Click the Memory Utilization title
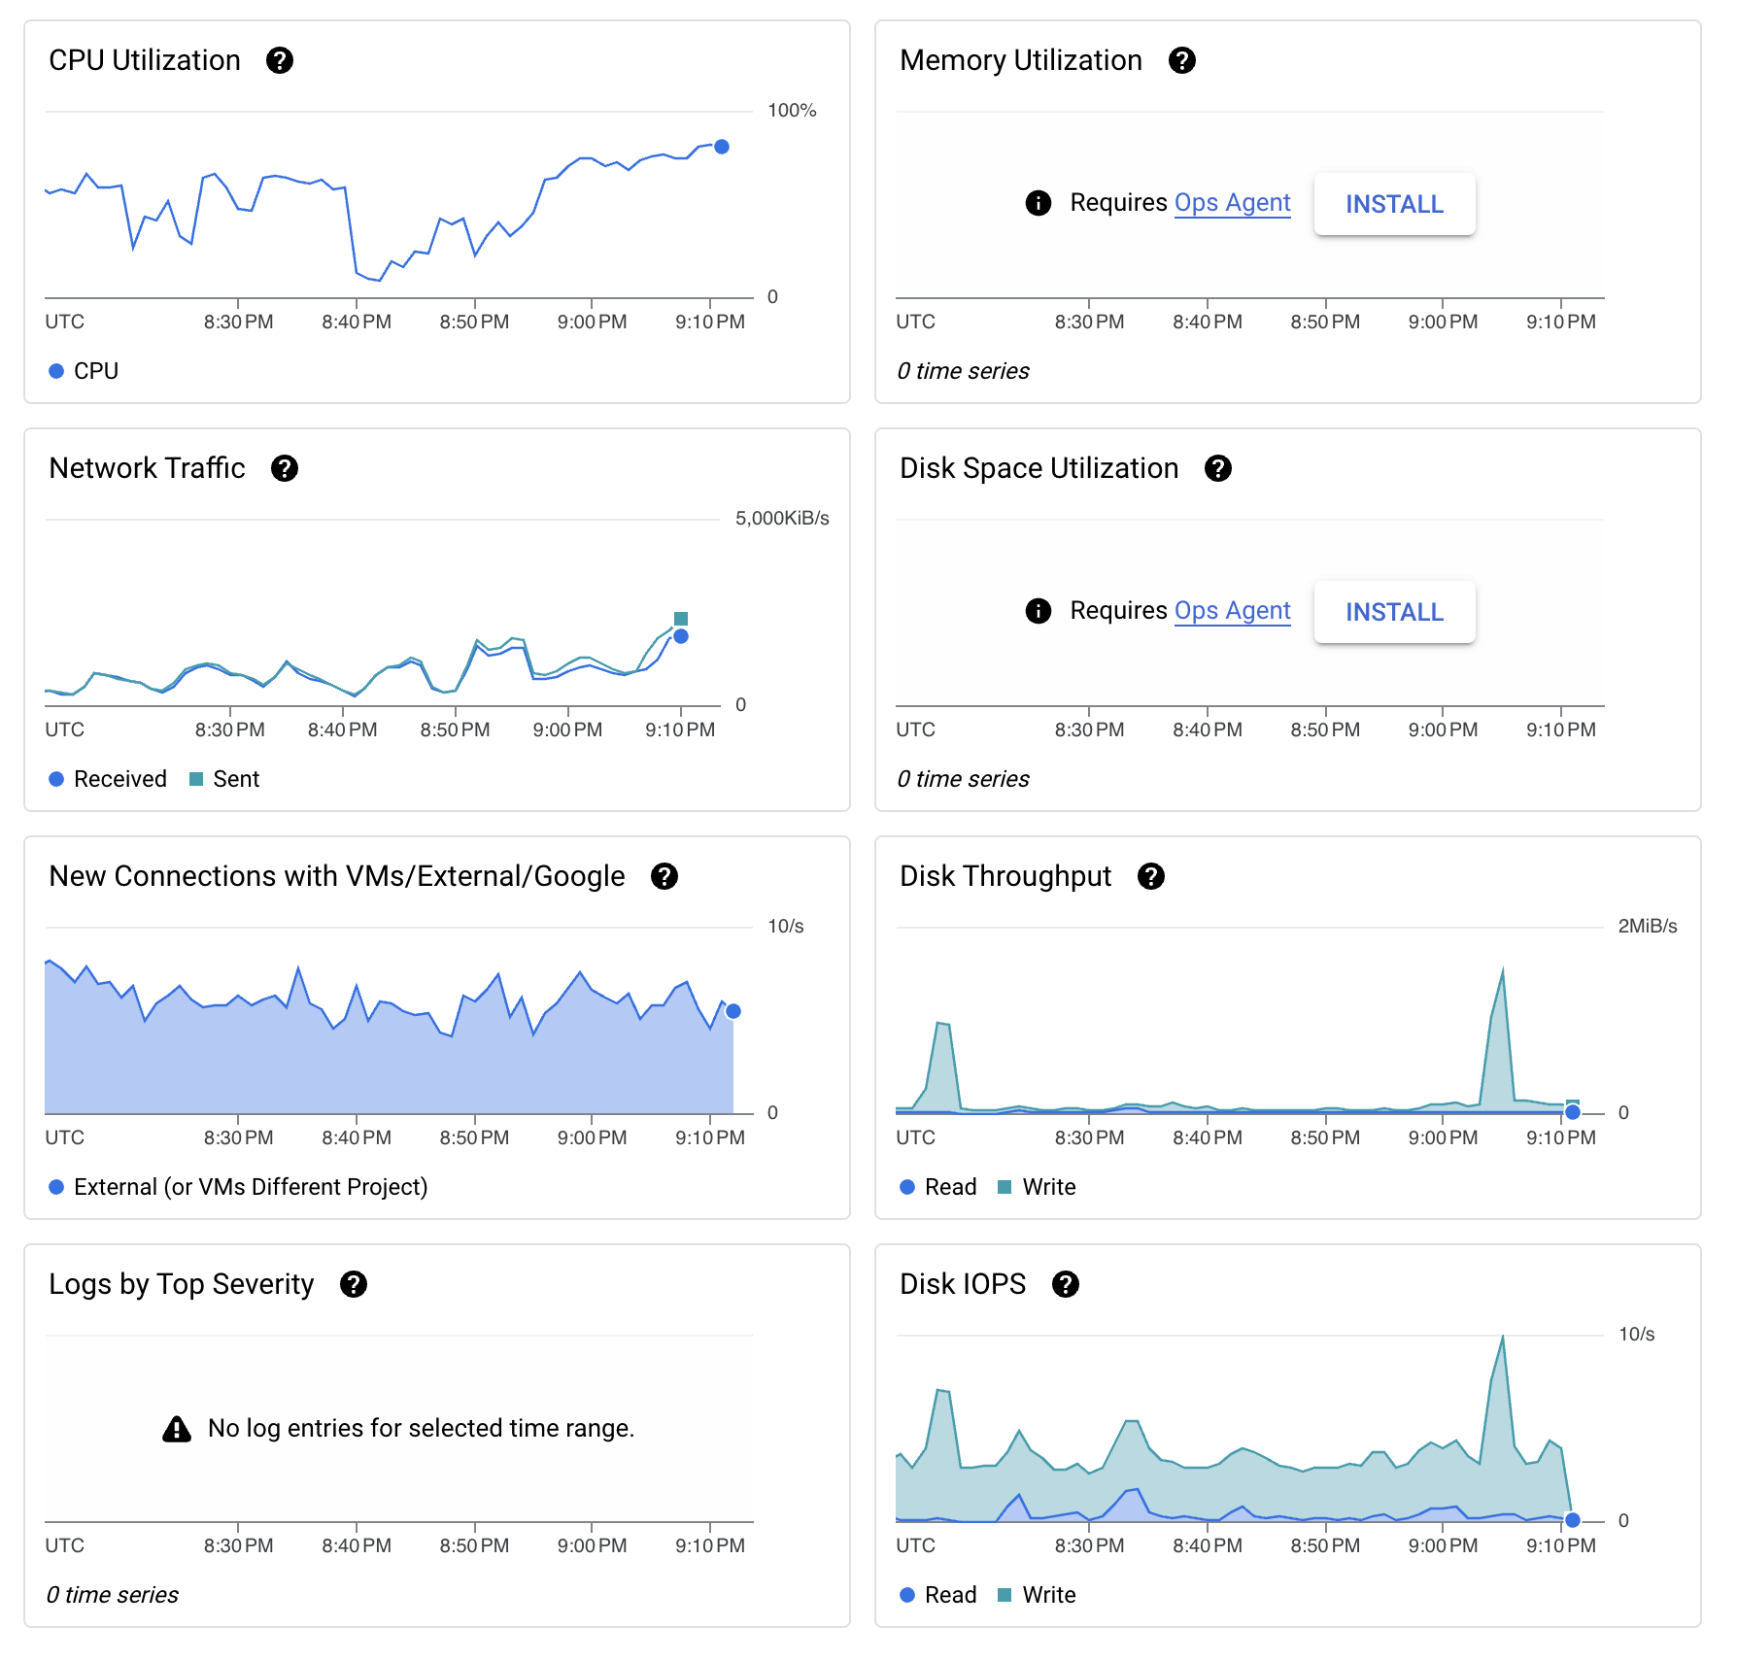The image size is (1737, 1661). pyautogui.click(x=1021, y=60)
